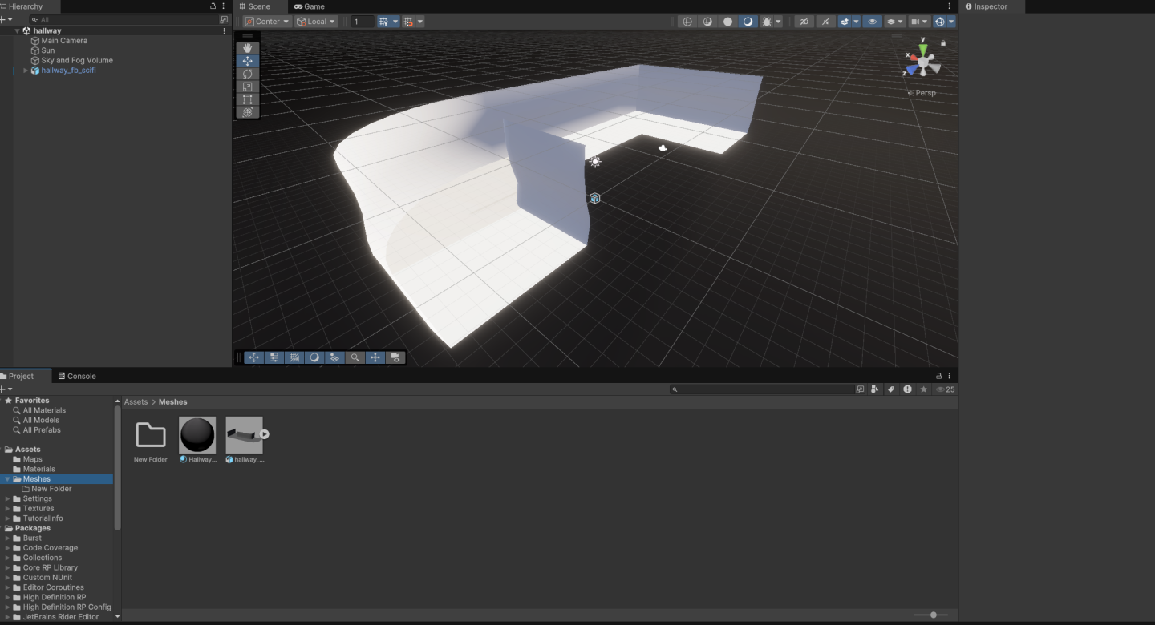Select the combined Transform tool
Screen dimensions: 1155x625
click(x=247, y=112)
